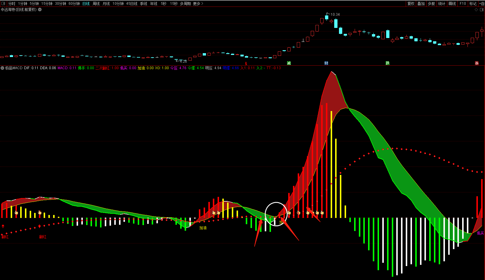Click the 今撑: 4.54 value
The width and height of the screenshot is (485, 280).
(x=196, y=68)
